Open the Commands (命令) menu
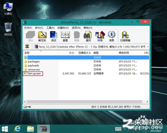This screenshot has height=133, width=167. [x=39, y=28]
